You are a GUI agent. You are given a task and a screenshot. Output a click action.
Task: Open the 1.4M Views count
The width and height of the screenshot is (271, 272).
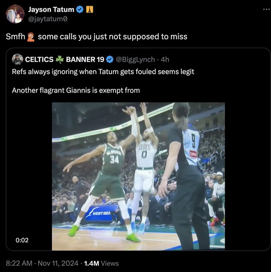101,263
